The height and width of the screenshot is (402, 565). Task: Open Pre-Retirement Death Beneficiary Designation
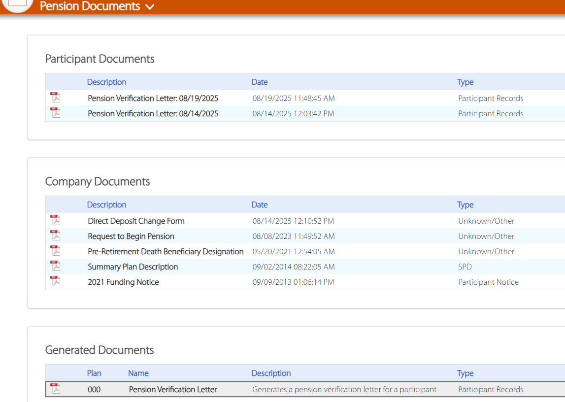pos(166,251)
